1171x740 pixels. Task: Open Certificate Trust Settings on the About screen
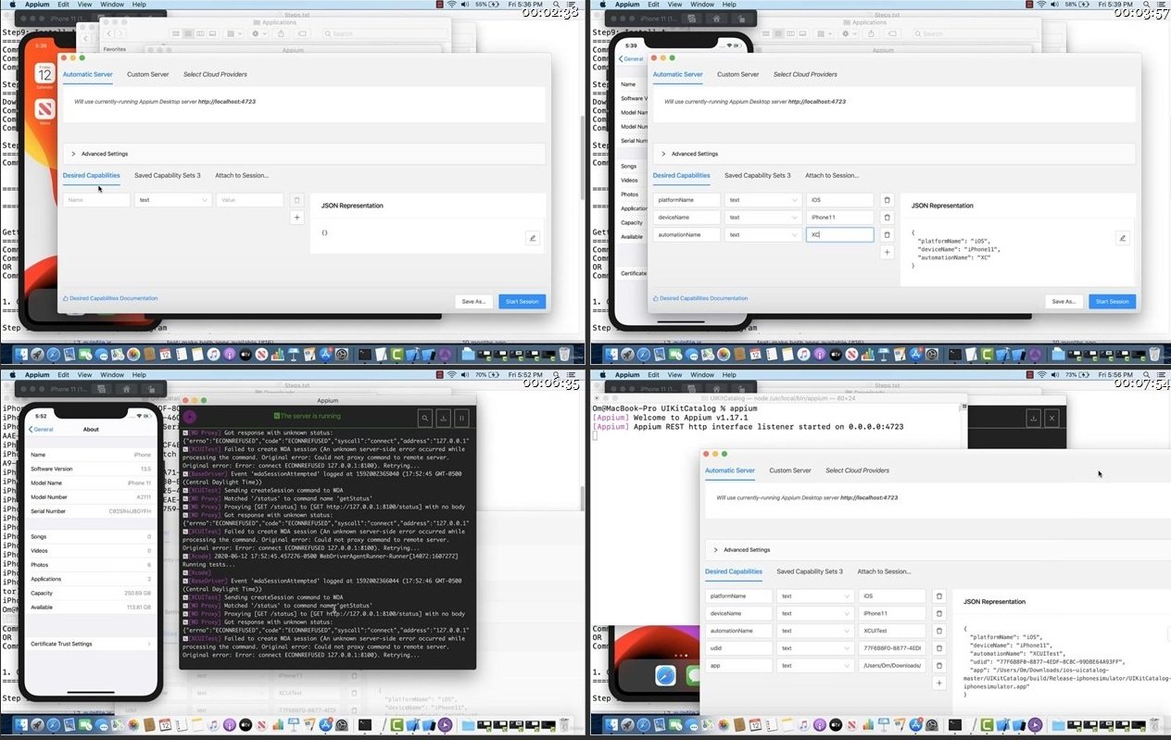tap(92, 644)
